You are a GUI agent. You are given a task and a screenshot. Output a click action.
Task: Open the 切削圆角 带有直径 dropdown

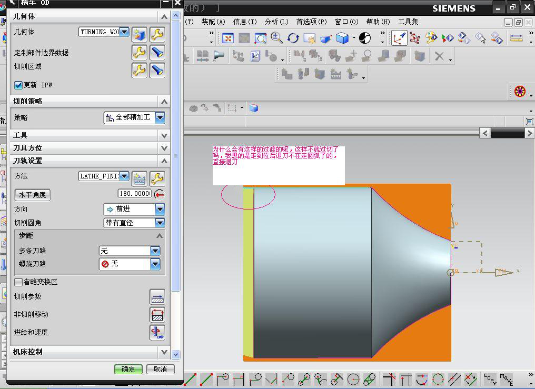pyautogui.click(x=160, y=223)
